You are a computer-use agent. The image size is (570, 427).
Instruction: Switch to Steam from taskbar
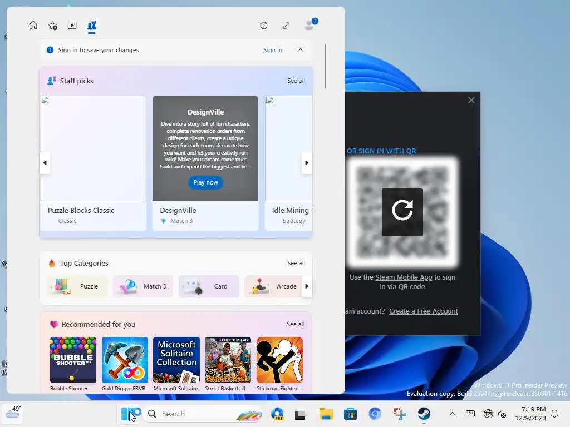(x=424, y=414)
